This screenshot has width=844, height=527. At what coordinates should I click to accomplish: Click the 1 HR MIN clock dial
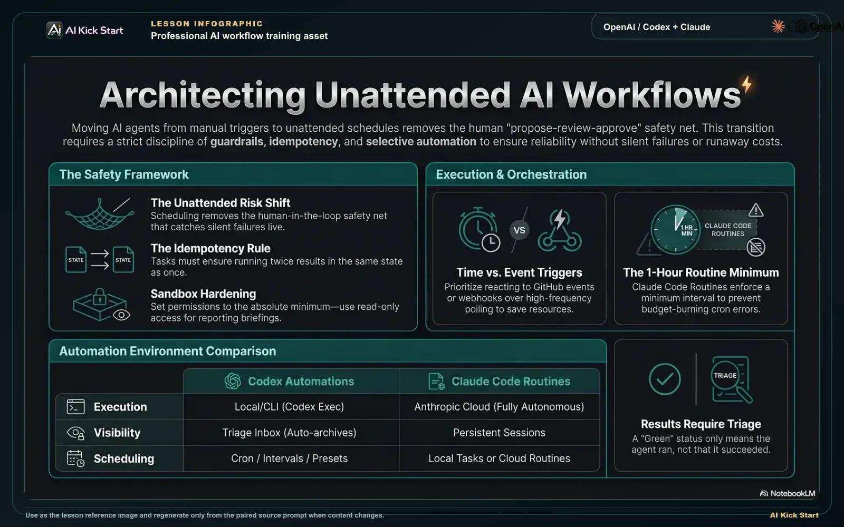click(x=676, y=230)
